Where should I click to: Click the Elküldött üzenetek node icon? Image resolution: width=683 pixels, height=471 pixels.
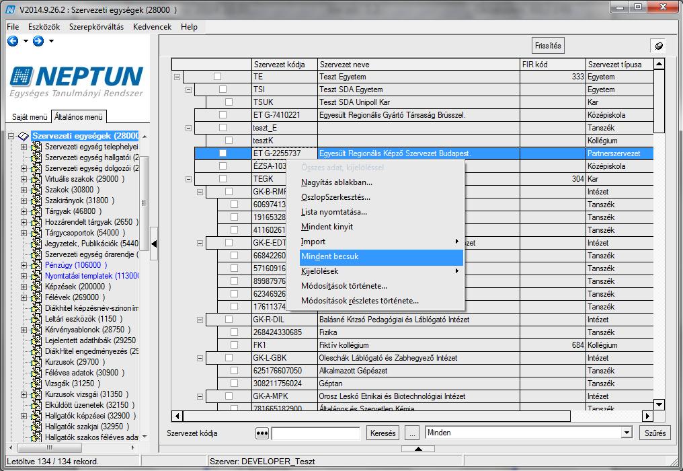[x=36, y=405]
